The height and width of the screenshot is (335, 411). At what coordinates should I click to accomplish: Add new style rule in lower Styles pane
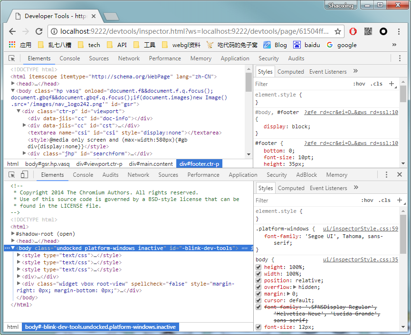click(400, 200)
